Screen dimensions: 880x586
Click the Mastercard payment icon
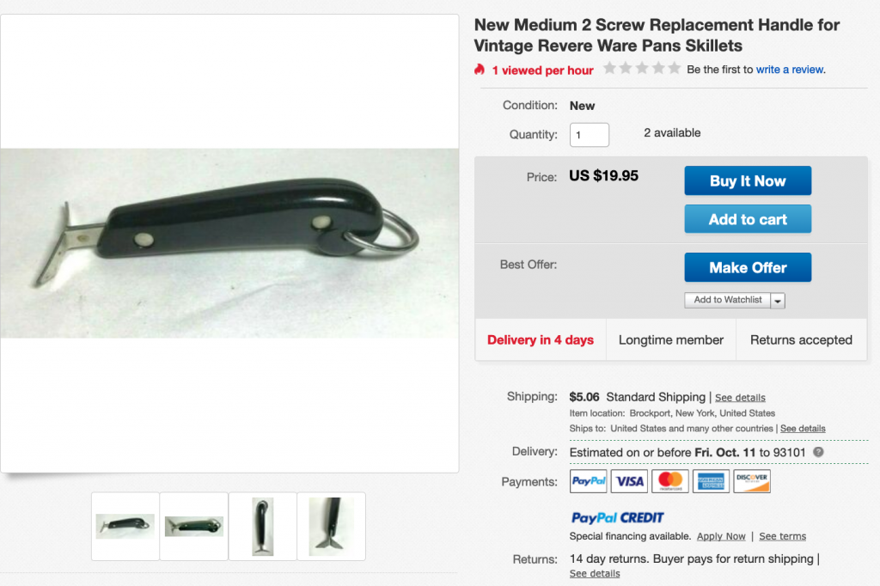pyautogui.click(x=670, y=481)
